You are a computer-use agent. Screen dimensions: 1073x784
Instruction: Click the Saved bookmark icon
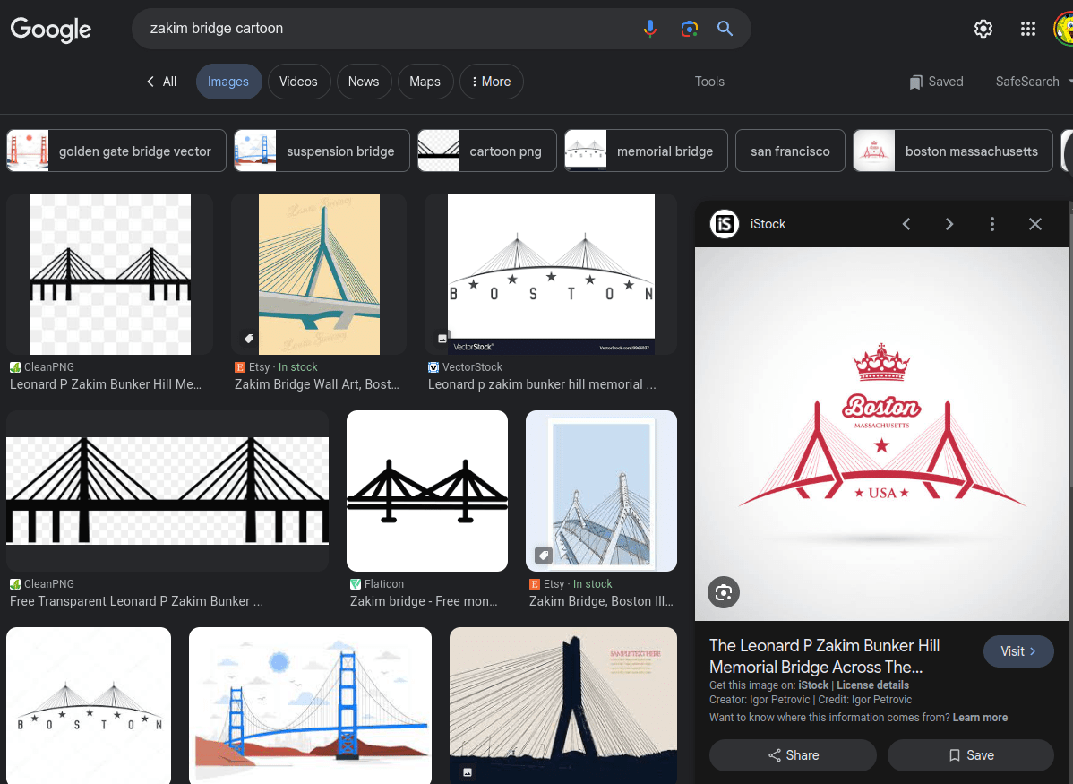(x=915, y=82)
